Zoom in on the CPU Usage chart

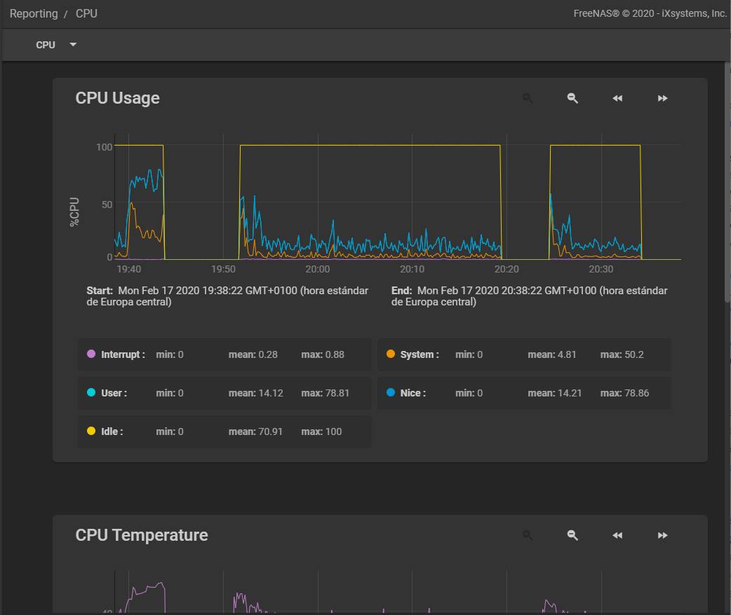[x=528, y=99]
